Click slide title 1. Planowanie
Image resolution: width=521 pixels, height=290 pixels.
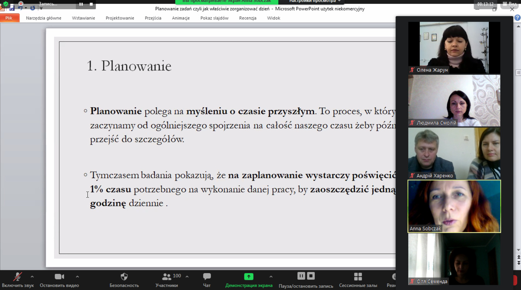pos(129,66)
